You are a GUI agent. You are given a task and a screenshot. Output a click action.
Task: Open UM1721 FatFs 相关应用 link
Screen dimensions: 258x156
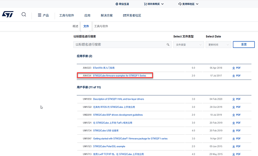click(x=113, y=123)
